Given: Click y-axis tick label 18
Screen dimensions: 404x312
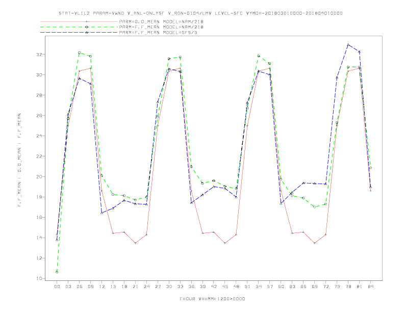Looking at the screenshot, I should [39, 197].
